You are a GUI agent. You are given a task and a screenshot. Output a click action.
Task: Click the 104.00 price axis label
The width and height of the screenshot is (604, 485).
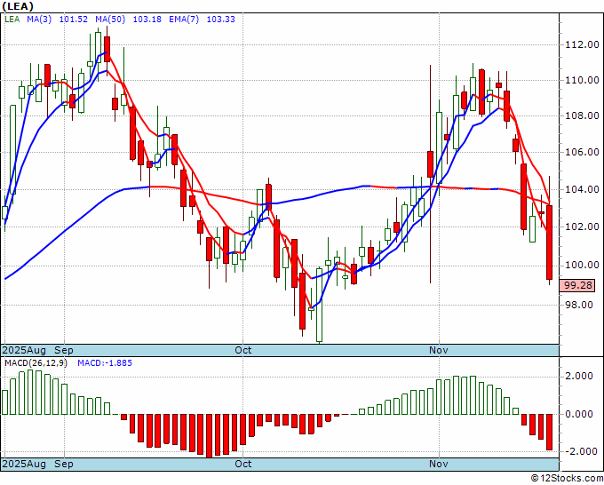click(x=582, y=189)
